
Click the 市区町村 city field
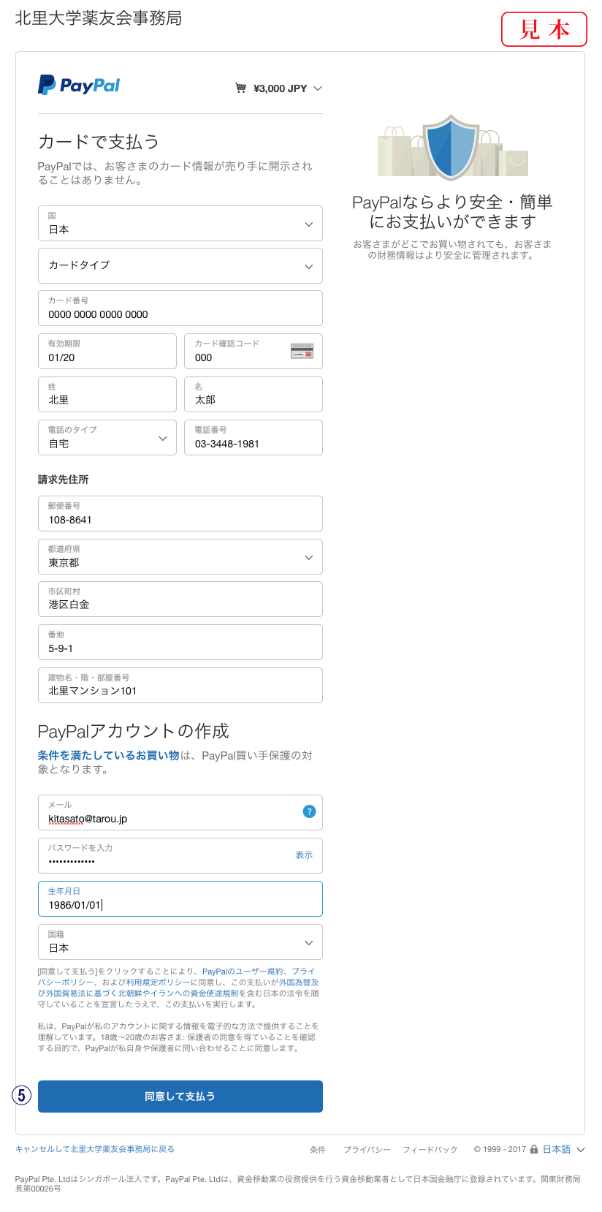(x=180, y=599)
